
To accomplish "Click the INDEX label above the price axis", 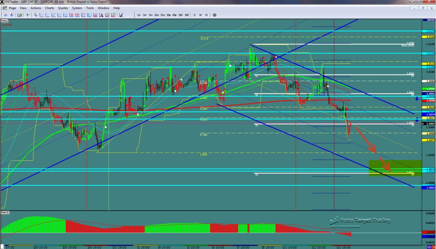I will 429,20.
